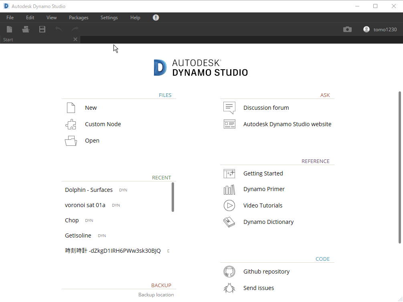Click the Recent files list scrollbar
The image size is (403, 302).
173,197
